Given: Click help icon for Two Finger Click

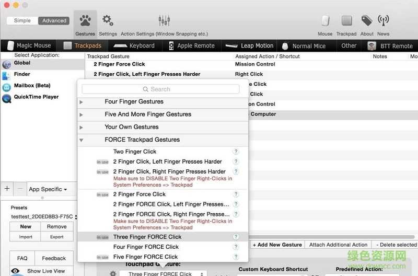Looking at the screenshot, I should click(x=236, y=152).
